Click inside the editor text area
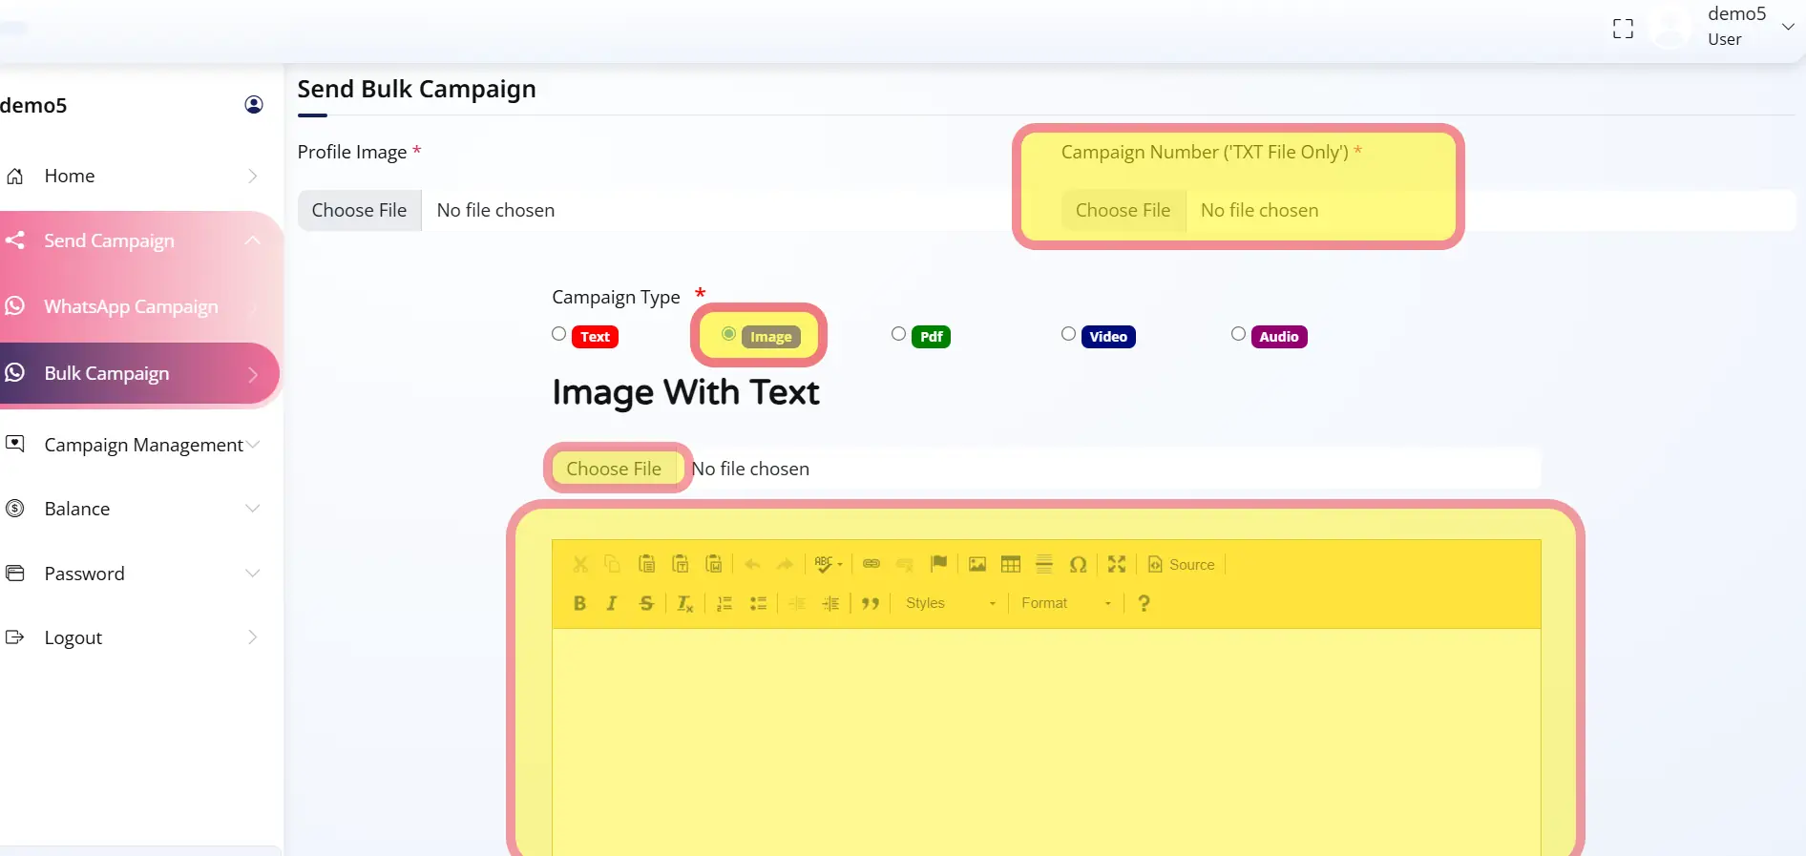Screen dimensions: 1806x856 [x=1046, y=741]
